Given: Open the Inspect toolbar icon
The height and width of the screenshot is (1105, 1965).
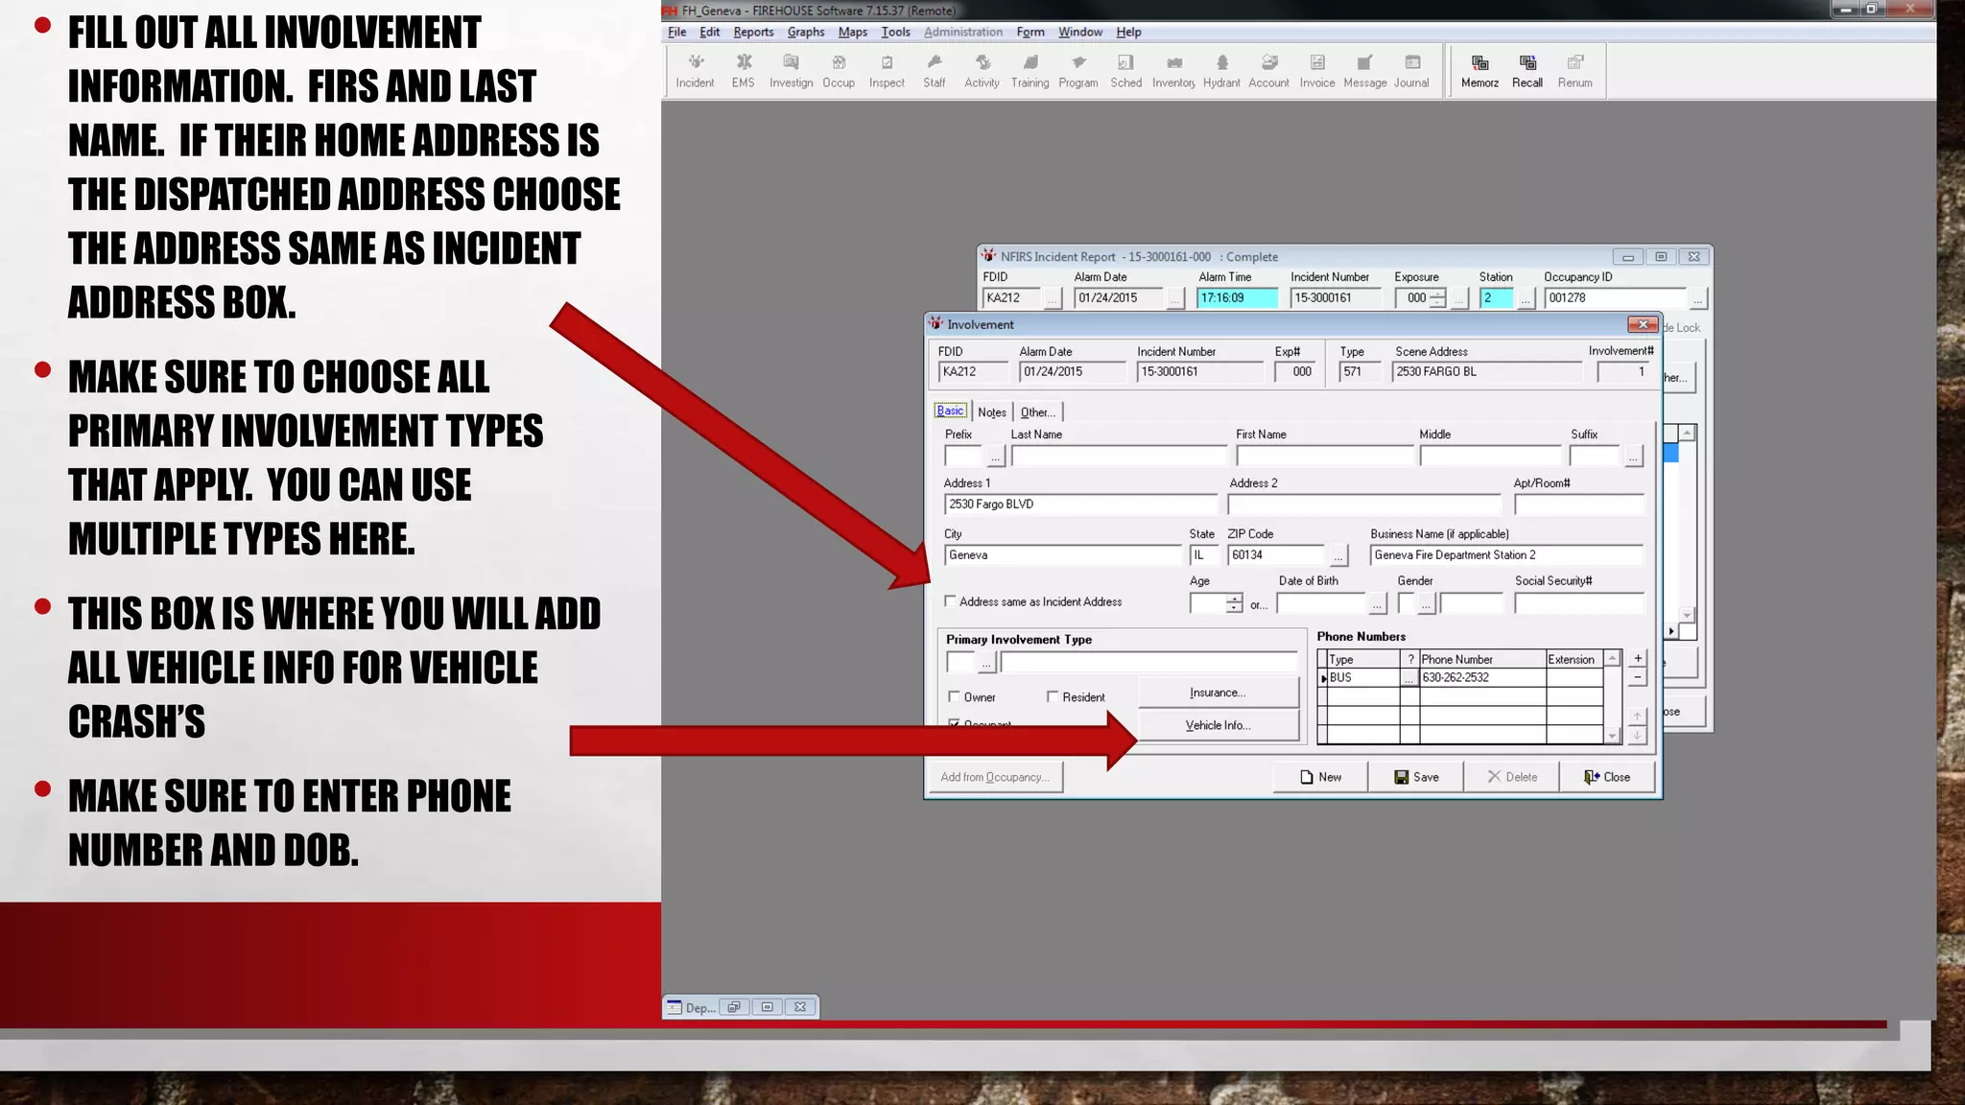Looking at the screenshot, I should pos(887,71).
